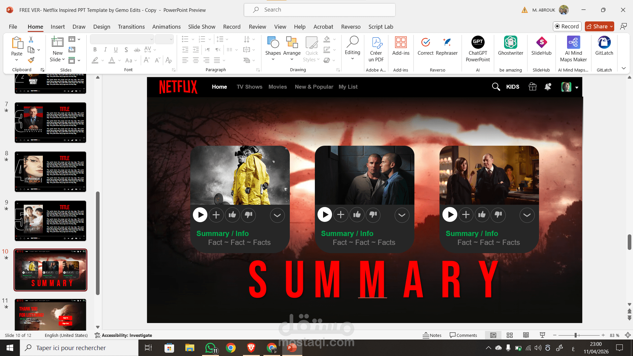Open the font name dropdown
Screen dimensions: 633x356
click(152, 40)
